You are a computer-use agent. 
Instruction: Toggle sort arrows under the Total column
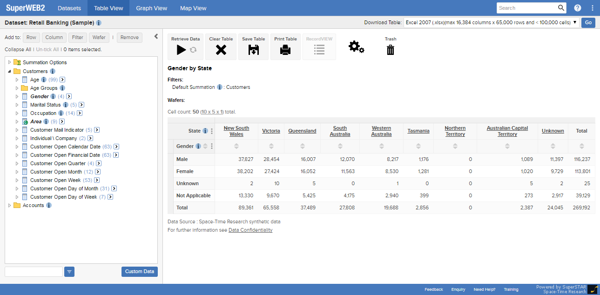[581, 146]
